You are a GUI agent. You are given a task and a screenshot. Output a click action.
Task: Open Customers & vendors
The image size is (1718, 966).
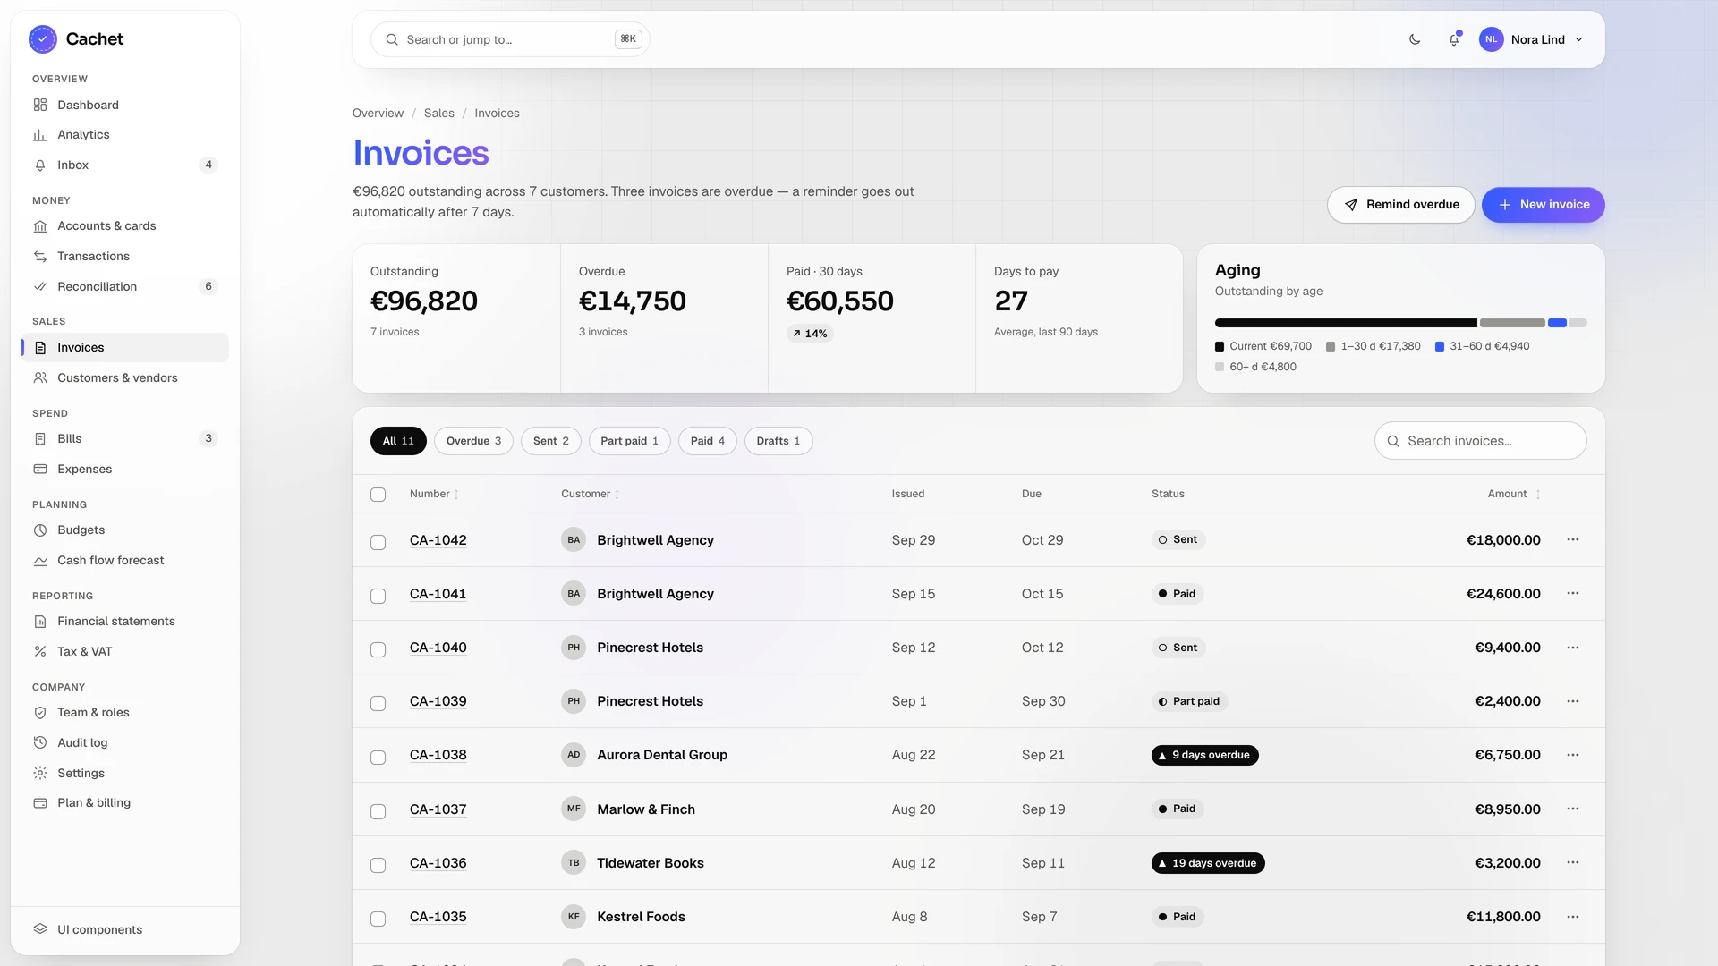(125, 378)
